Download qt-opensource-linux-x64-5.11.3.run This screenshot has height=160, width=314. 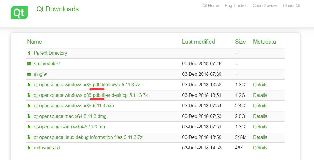point(69,127)
